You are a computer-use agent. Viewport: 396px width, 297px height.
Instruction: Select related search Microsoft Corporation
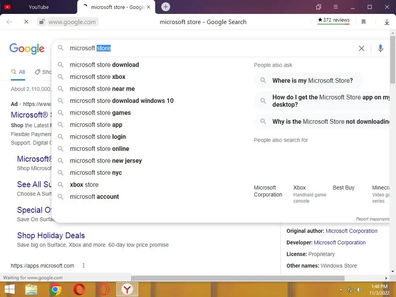[x=268, y=191]
